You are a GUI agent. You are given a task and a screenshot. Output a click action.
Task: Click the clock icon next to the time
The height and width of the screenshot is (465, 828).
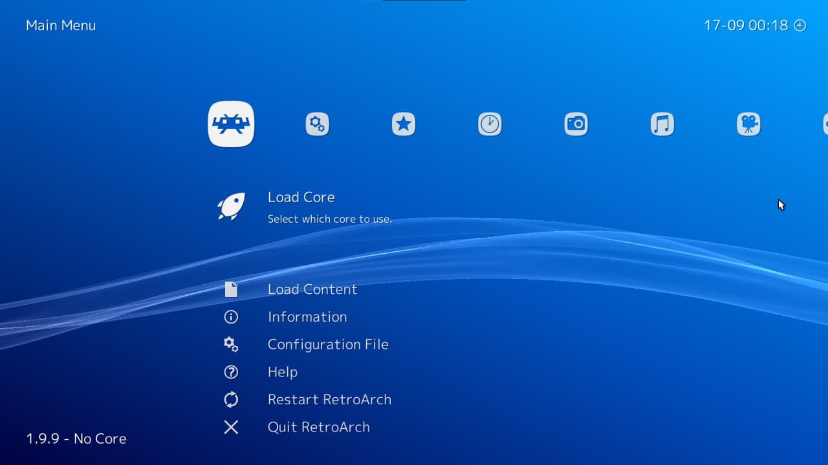click(x=800, y=26)
